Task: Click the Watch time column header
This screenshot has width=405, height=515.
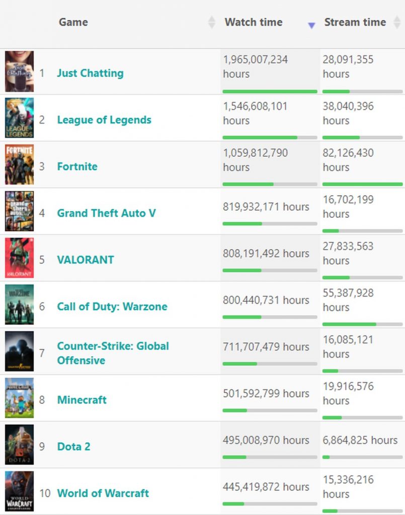Action: tap(254, 22)
